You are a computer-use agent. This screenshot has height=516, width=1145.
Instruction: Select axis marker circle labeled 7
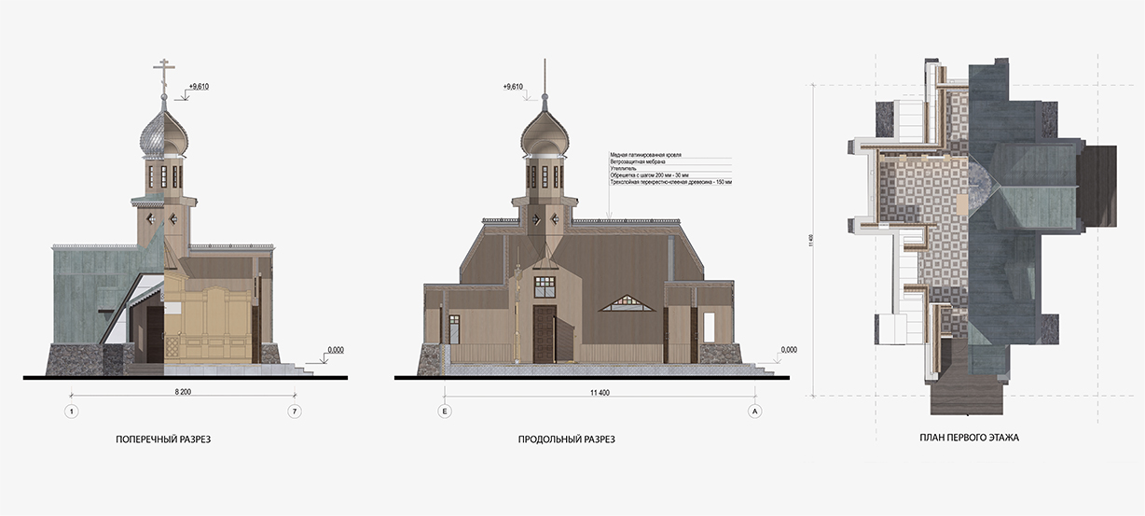pyautogui.click(x=295, y=411)
